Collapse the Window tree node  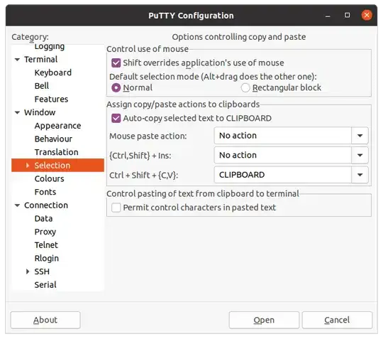click(x=17, y=112)
